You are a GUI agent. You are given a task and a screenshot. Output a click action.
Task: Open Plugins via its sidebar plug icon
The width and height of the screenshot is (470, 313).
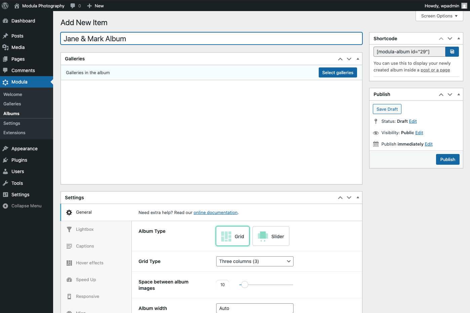click(5, 160)
